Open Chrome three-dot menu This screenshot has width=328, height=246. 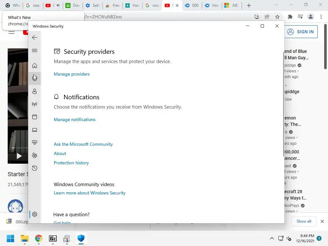pos(321,17)
